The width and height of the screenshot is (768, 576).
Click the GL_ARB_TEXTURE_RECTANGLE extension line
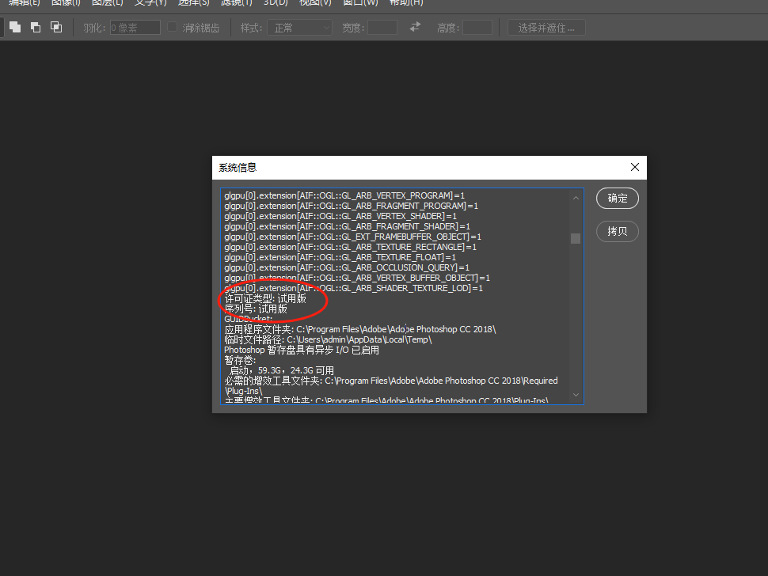coord(350,247)
